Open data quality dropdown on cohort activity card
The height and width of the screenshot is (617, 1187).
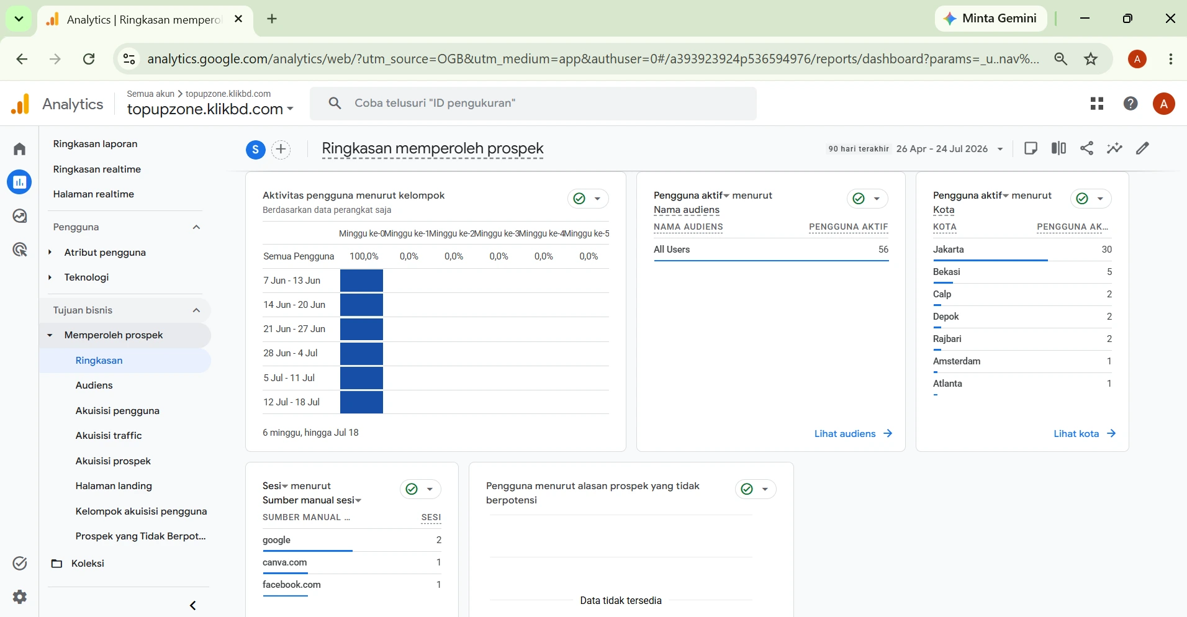(588, 199)
